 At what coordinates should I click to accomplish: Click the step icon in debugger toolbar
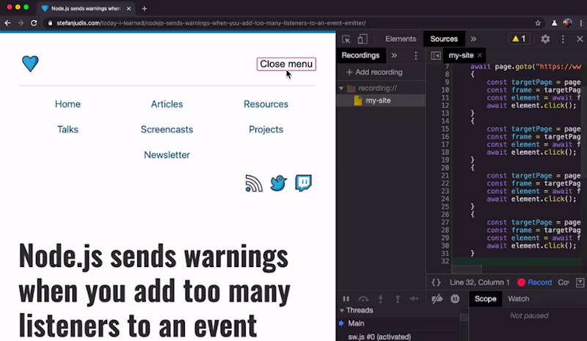point(415,299)
